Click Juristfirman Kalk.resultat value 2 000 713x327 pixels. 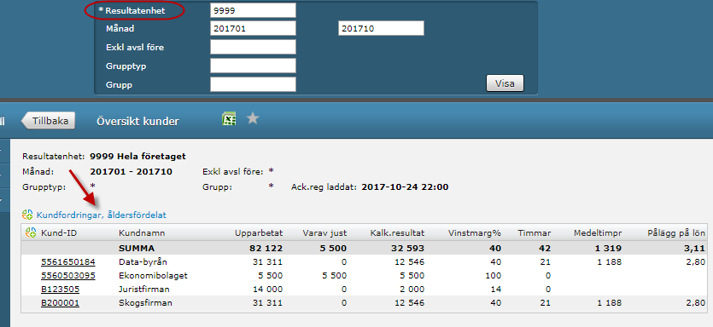(411, 289)
